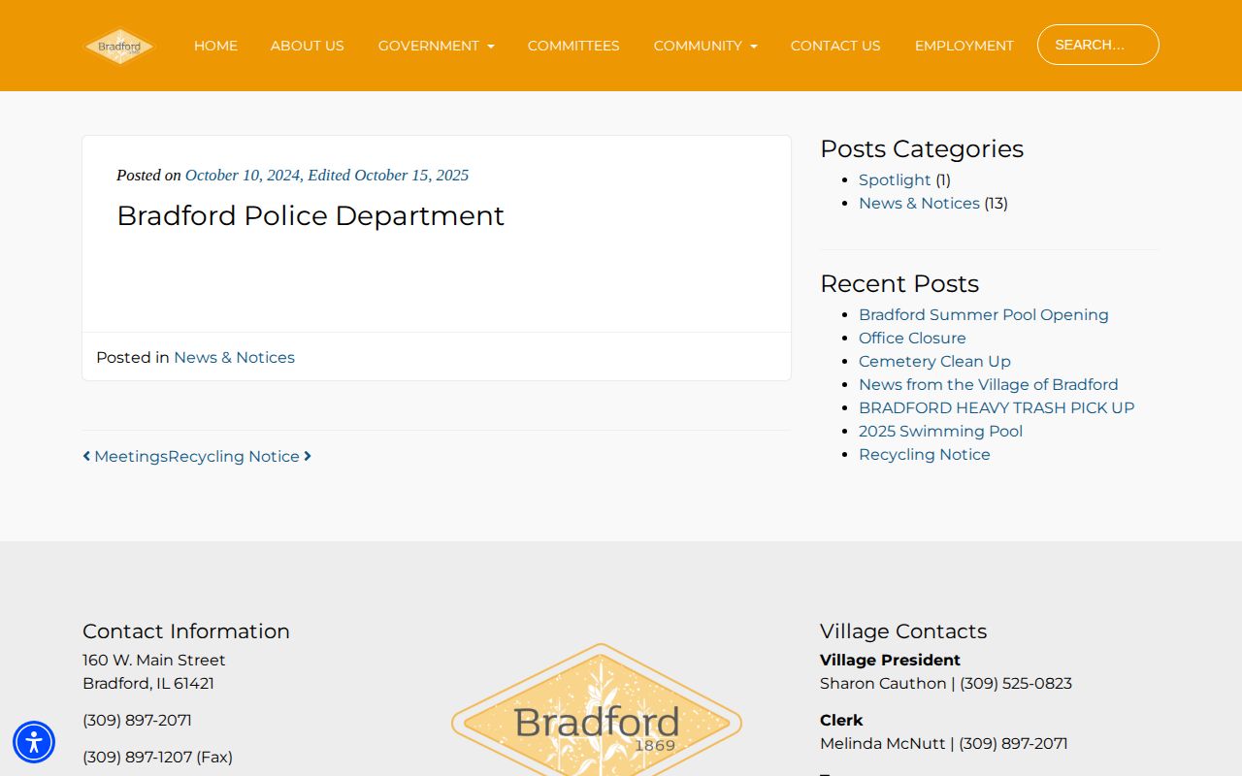Open Bradford Summer Pool Opening post

(984, 314)
